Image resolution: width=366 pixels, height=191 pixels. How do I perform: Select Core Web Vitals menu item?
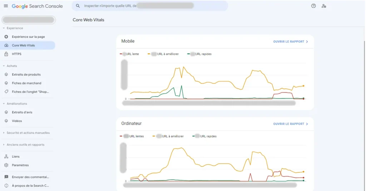point(28,45)
